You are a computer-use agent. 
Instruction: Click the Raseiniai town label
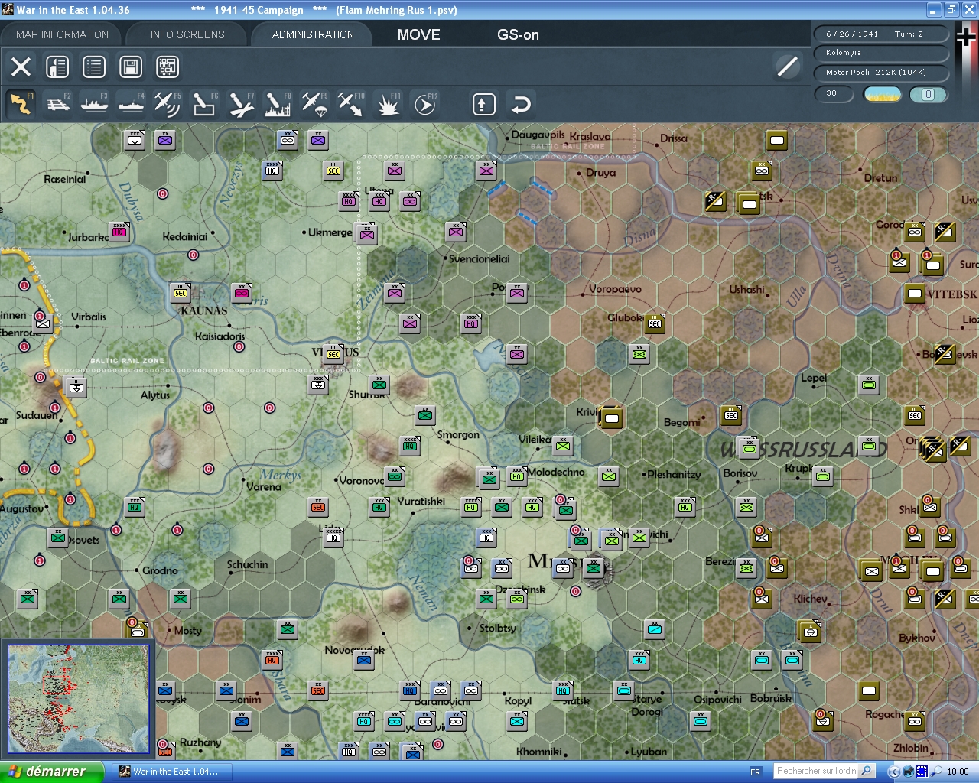click(65, 179)
